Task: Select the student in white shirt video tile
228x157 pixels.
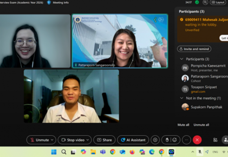Action: [72, 96]
